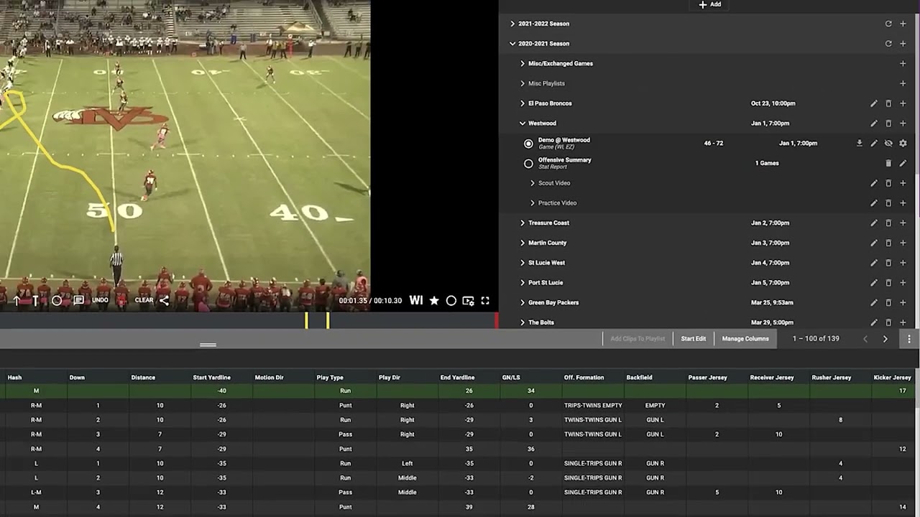Click the Manage Columns button
Viewport: 920px width, 517px height.
[745, 338]
